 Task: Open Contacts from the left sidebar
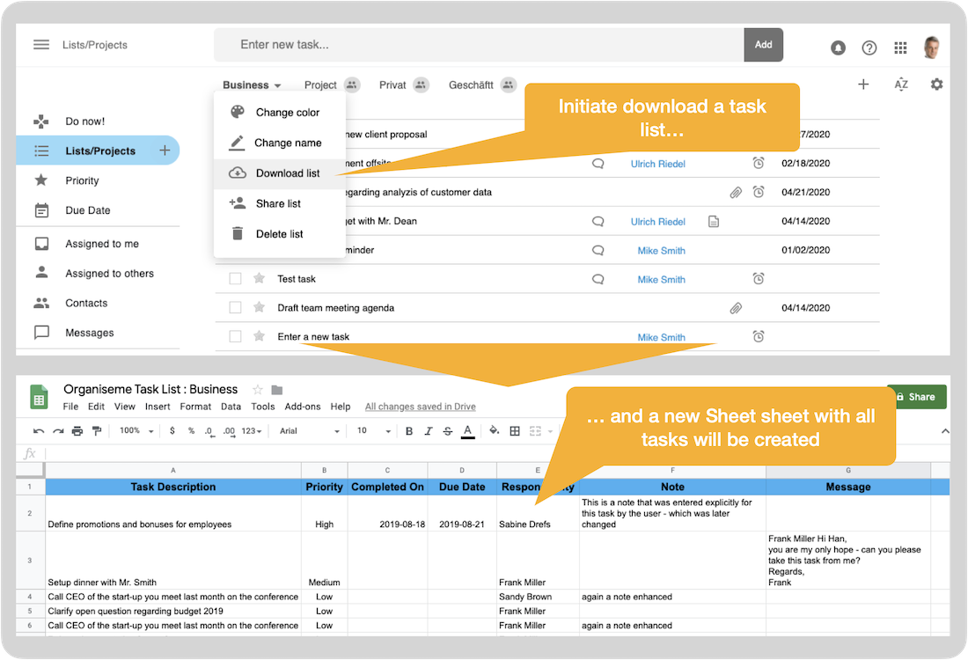86,303
